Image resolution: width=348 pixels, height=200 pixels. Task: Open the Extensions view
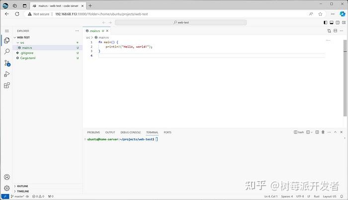(x=7, y=85)
